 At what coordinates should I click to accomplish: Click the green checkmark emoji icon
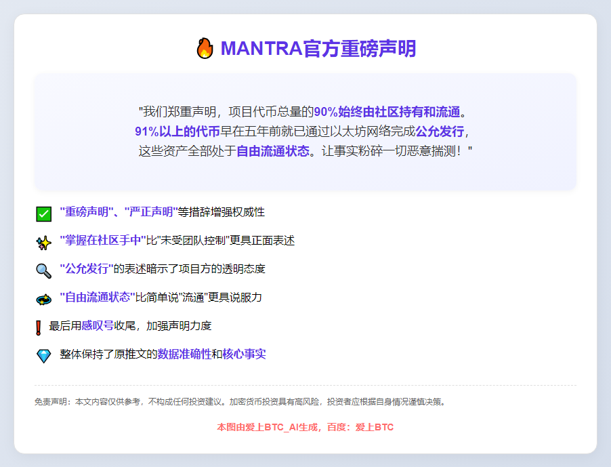[43, 214]
